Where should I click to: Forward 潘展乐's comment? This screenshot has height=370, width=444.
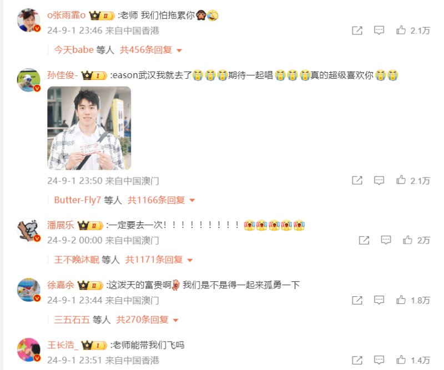tap(364, 240)
